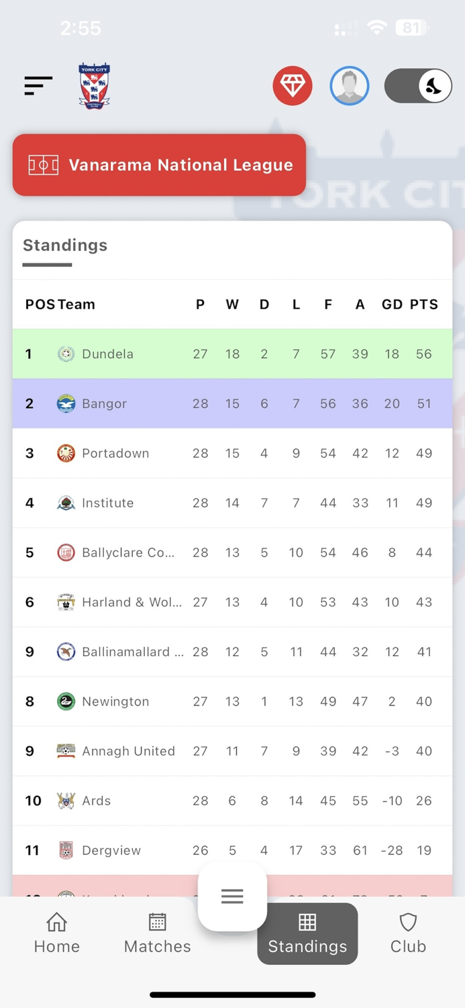
Task: Toggle the dark mode switch
Action: pyautogui.click(x=418, y=85)
